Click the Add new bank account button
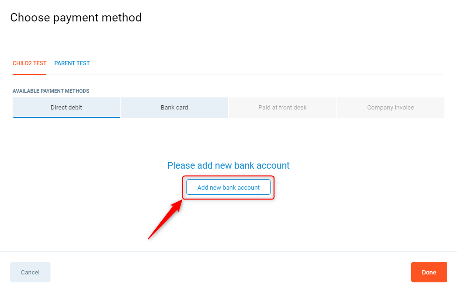Viewport: 457px width, 294px height. (228, 187)
